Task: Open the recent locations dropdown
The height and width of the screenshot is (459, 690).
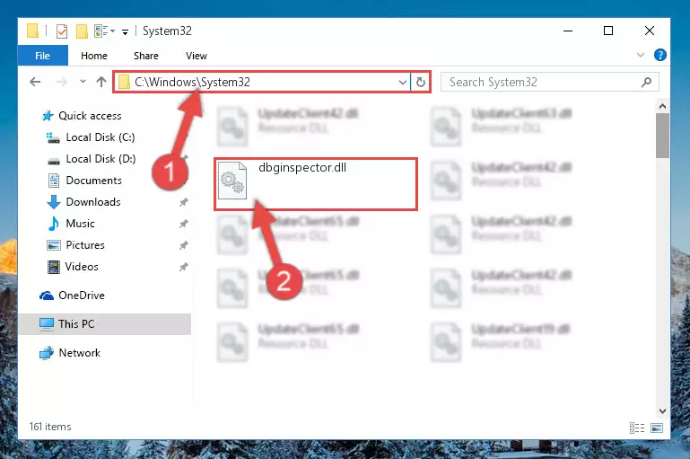Action: pos(83,82)
